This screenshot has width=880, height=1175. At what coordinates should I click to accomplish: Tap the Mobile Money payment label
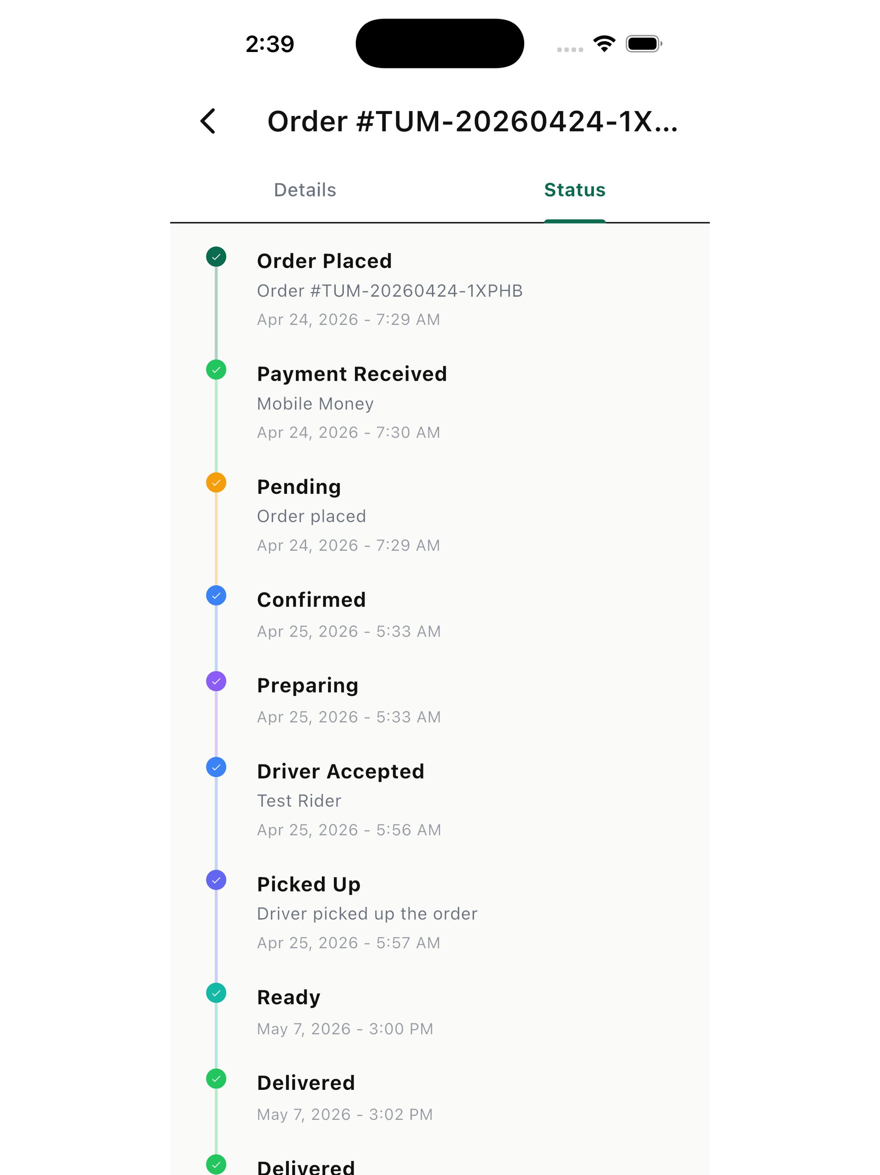315,404
